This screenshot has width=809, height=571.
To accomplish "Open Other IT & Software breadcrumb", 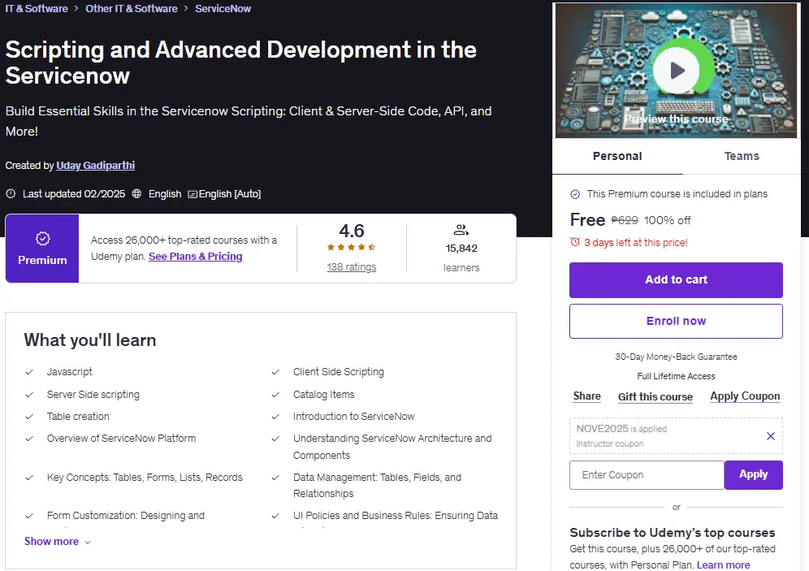I will [x=131, y=9].
